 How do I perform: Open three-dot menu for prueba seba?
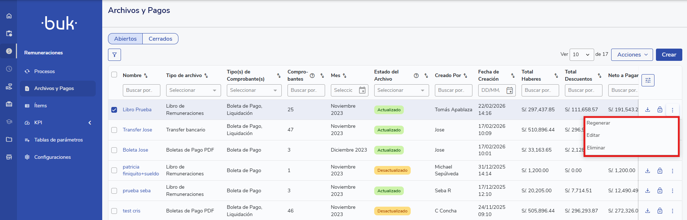(672, 191)
